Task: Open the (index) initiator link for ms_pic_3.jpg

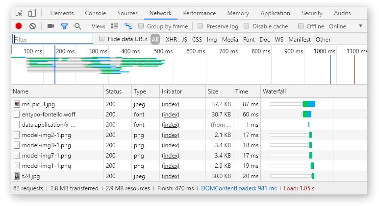Action: (171, 104)
